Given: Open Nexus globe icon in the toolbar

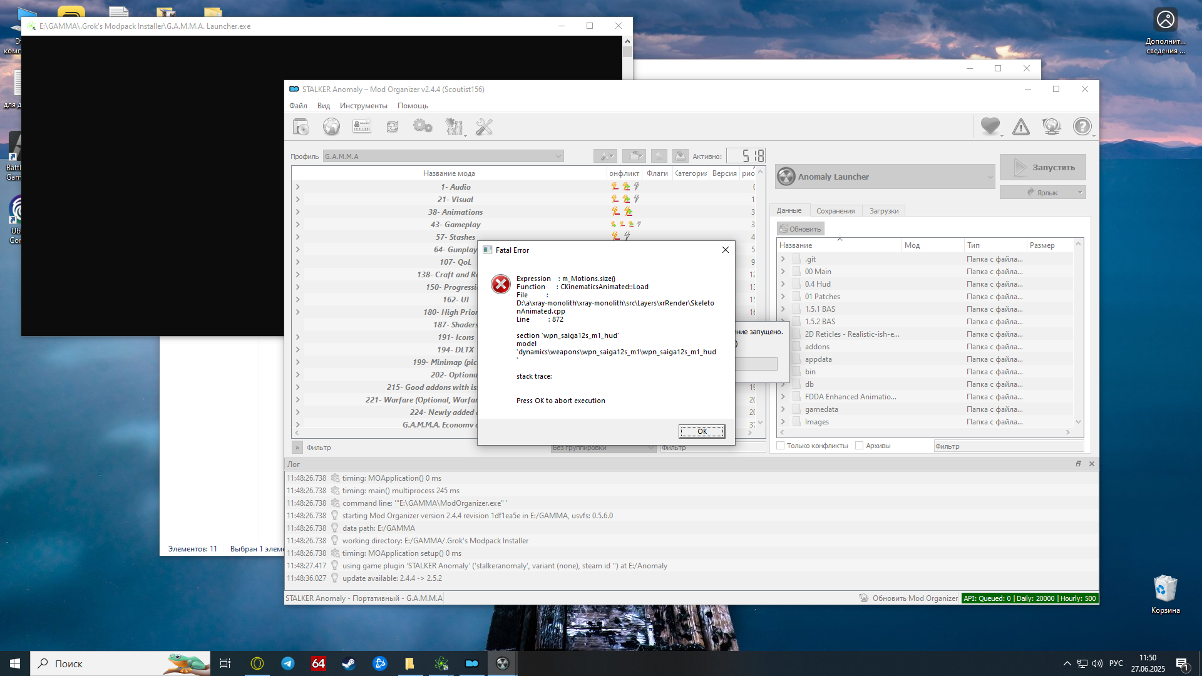Looking at the screenshot, I should click(x=331, y=127).
